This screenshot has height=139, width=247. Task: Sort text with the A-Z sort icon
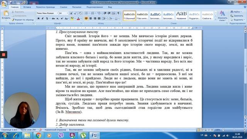113,13
